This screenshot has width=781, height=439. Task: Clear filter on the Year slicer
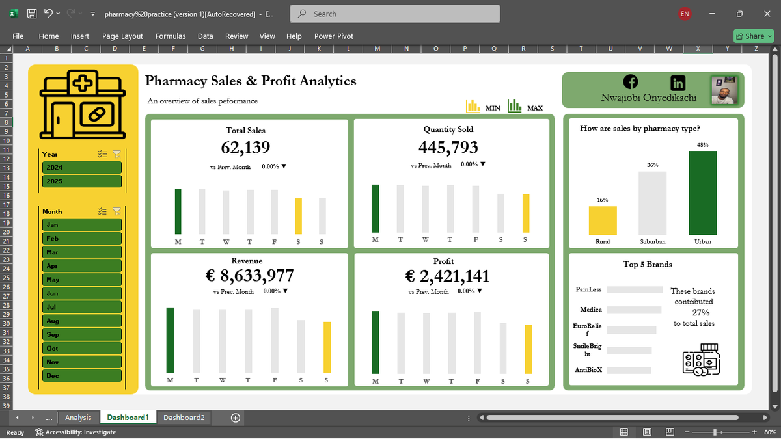(117, 154)
